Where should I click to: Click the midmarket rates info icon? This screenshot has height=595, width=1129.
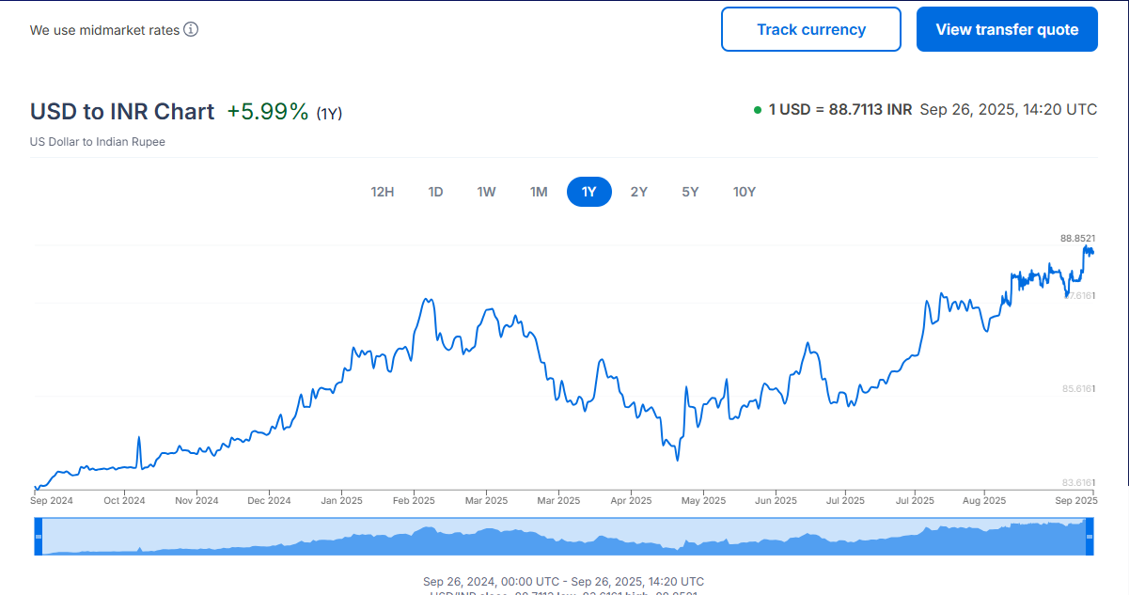pyautogui.click(x=191, y=29)
